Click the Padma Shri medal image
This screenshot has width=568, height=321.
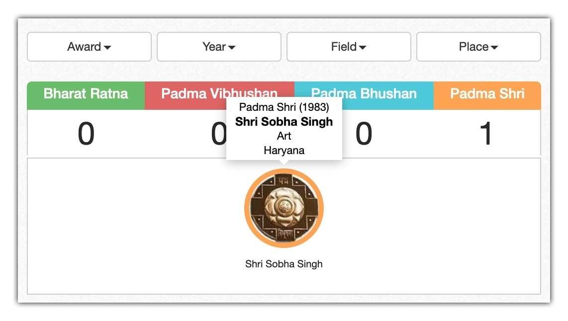tap(284, 208)
